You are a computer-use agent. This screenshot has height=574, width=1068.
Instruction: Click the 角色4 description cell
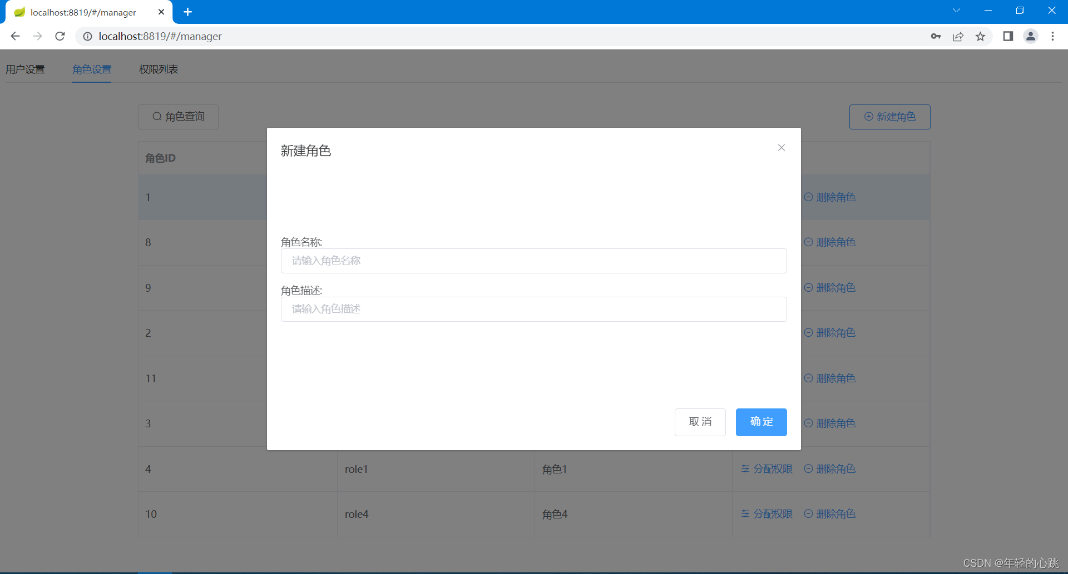[633, 514]
